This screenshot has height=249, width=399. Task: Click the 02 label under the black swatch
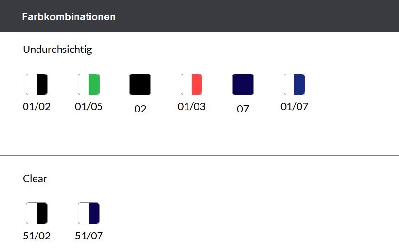point(140,109)
